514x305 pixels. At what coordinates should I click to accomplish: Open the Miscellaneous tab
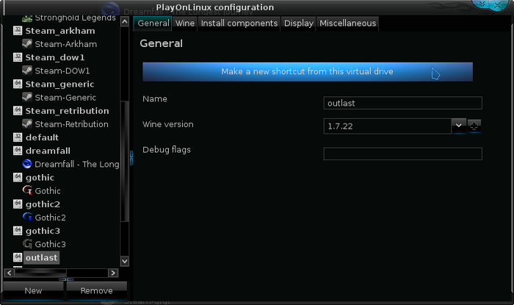pos(348,24)
